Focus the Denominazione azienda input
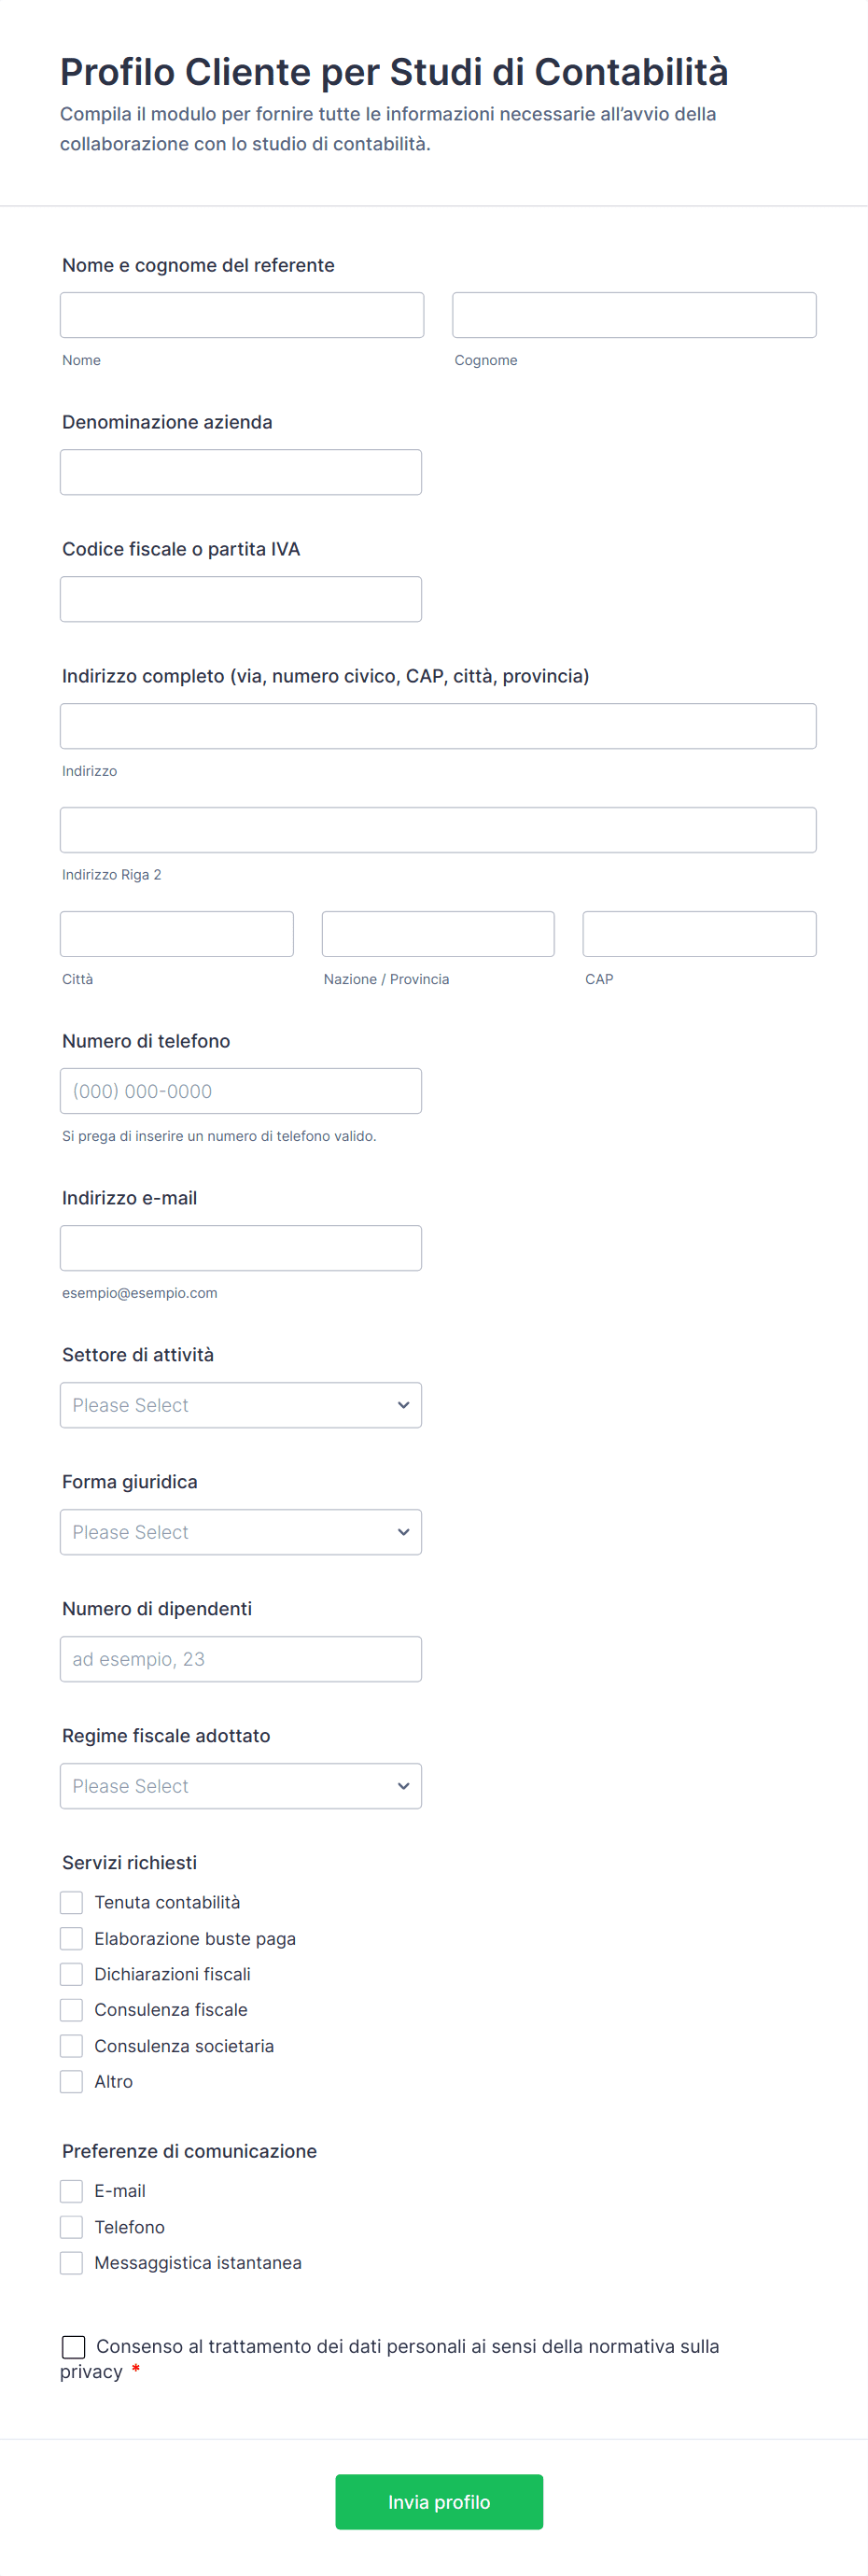 pos(240,472)
